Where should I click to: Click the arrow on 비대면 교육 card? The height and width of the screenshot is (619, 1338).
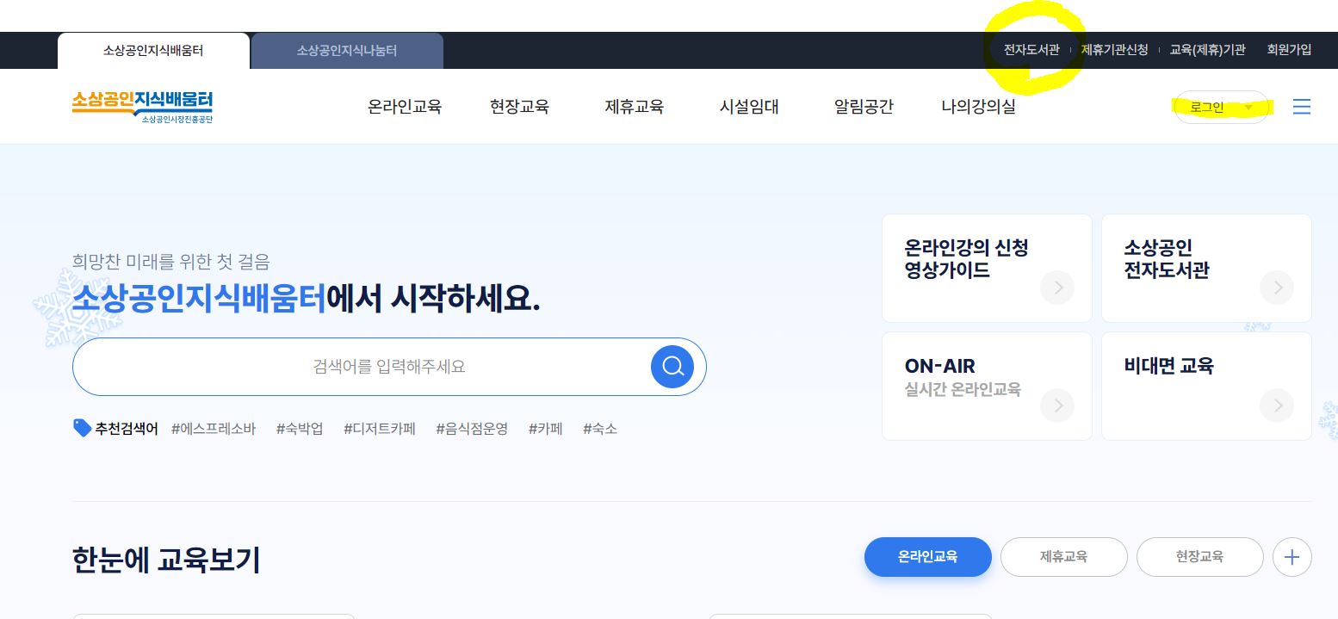tap(1277, 405)
